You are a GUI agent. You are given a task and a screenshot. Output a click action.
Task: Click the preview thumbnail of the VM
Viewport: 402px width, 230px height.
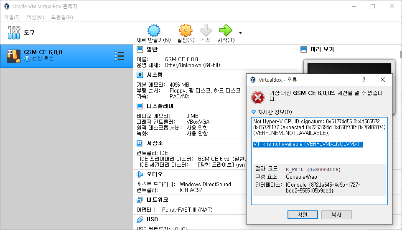point(349,68)
